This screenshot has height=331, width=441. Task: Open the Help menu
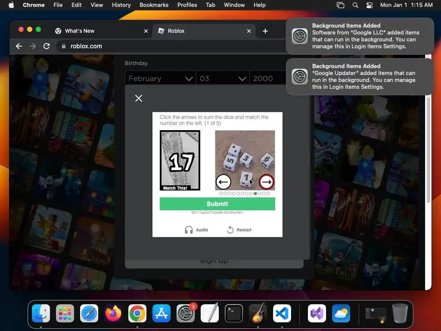pos(259,5)
